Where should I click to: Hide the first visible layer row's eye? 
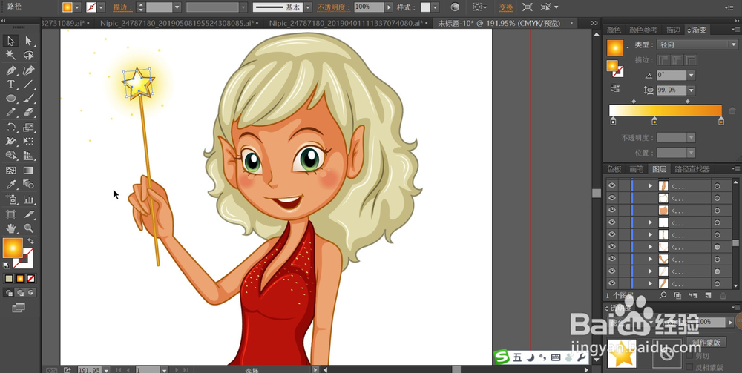[612, 185]
